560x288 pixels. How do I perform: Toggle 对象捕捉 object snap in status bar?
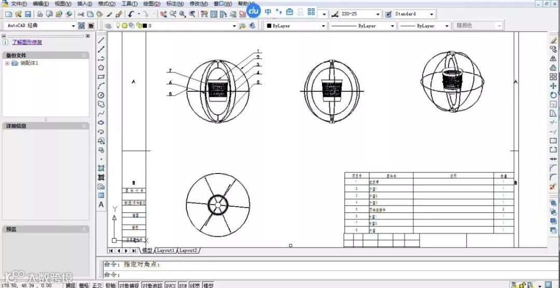coord(129,285)
